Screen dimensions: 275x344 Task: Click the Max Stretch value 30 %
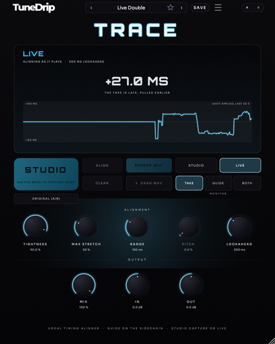pos(86,249)
